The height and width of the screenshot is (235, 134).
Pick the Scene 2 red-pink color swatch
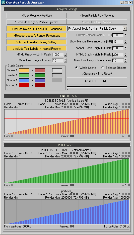[40, 70]
